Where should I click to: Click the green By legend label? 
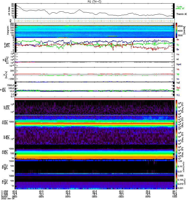[178, 45]
